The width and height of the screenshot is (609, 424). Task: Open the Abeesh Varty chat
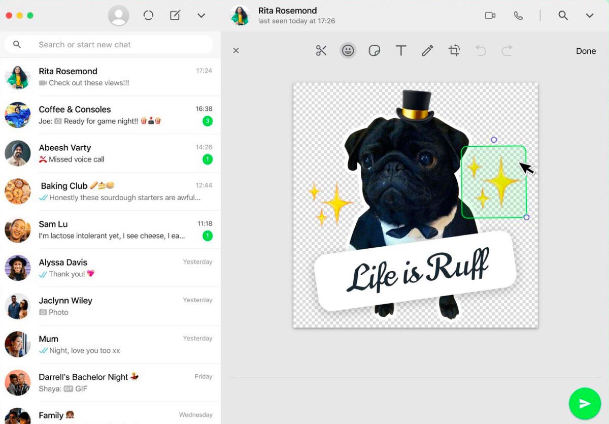tap(110, 153)
